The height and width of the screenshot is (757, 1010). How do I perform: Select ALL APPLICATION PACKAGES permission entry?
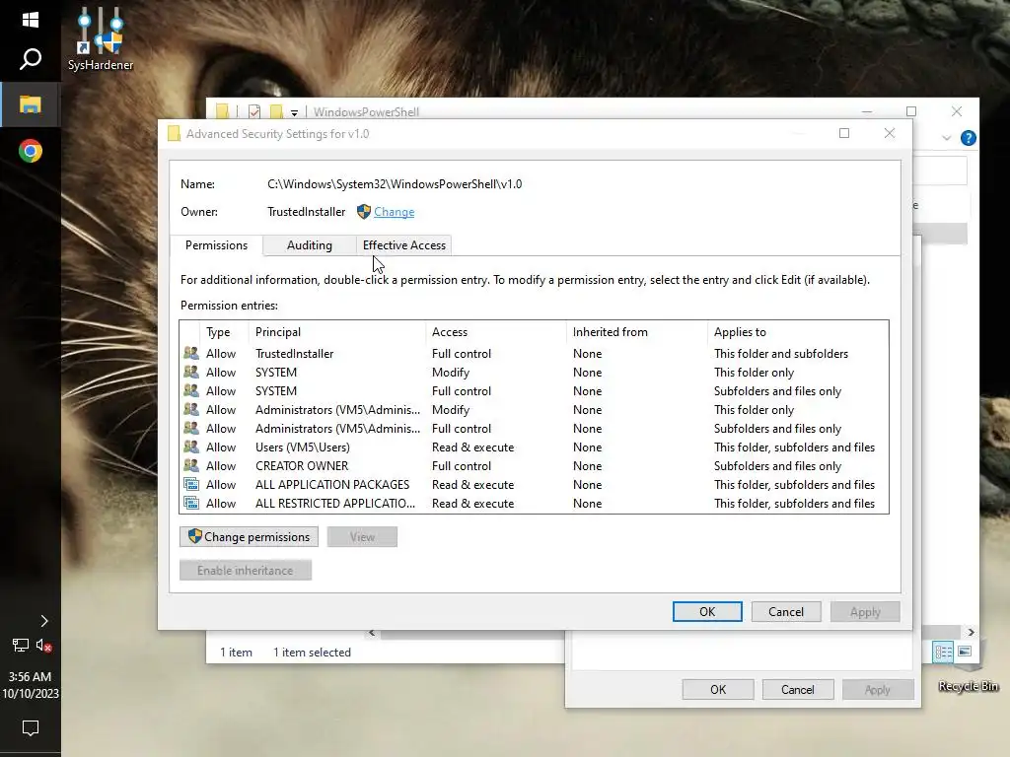534,484
